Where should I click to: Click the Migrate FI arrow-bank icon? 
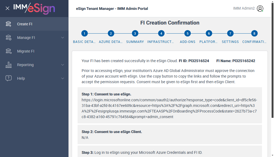(x=9, y=51)
